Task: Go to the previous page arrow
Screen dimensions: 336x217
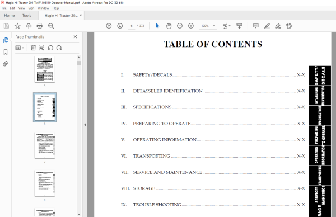Action: [x=109, y=26]
